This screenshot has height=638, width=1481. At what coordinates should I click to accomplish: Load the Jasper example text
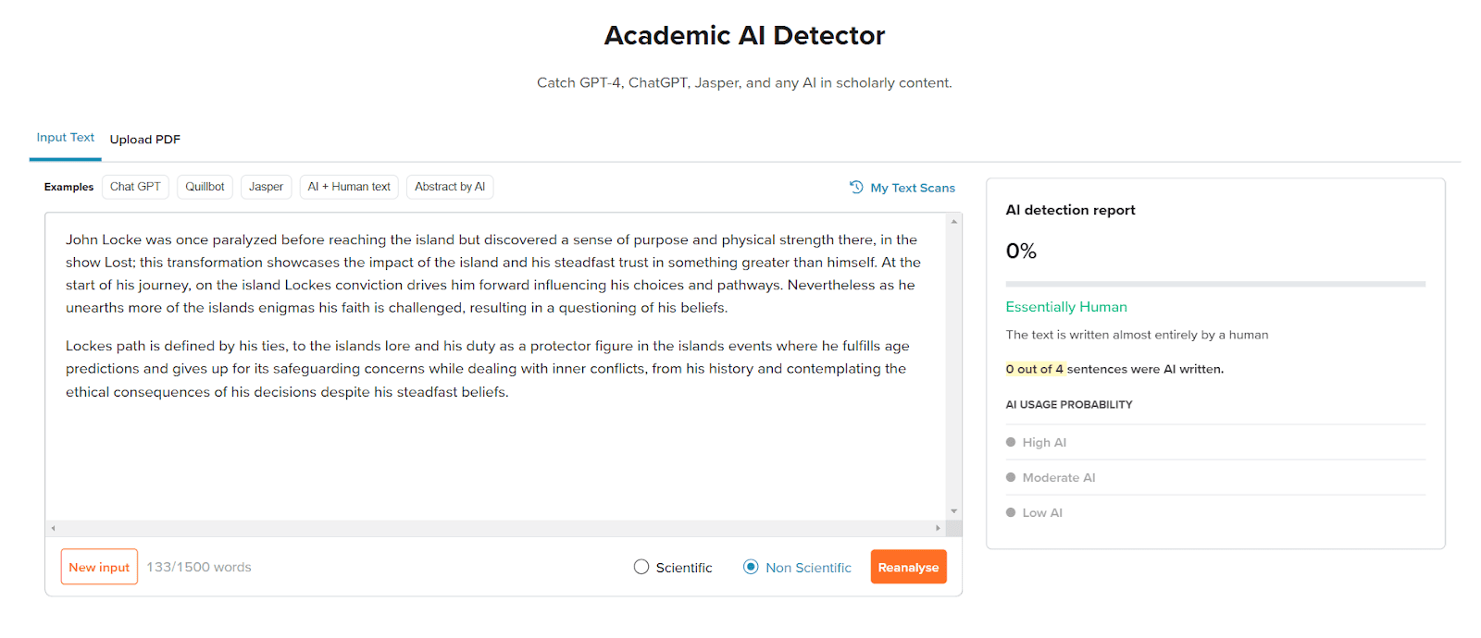[266, 187]
